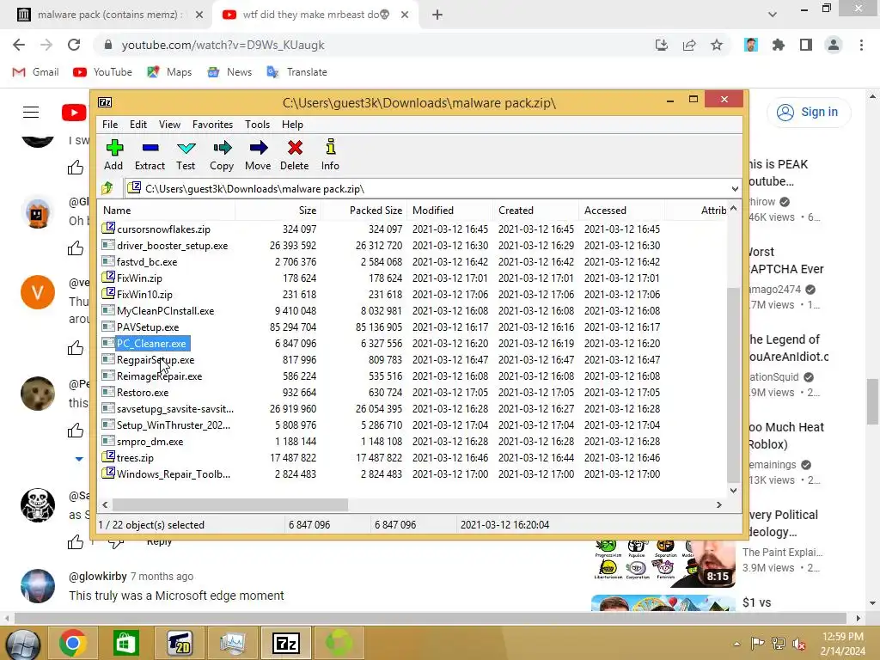Image resolution: width=880 pixels, height=660 pixels.
Task: Go up one folder level in 7-Zip
Action: click(x=107, y=188)
